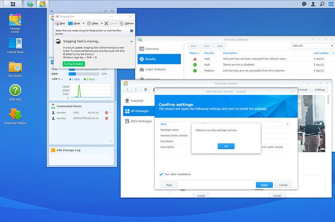Toggle the widgets panel icon in the top bar

pos(331,4)
